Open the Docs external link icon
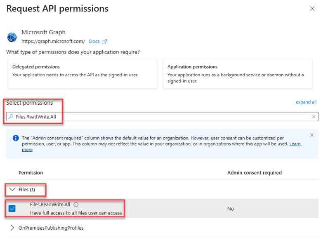Viewport: 321px width, 240px height. click(104, 42)
